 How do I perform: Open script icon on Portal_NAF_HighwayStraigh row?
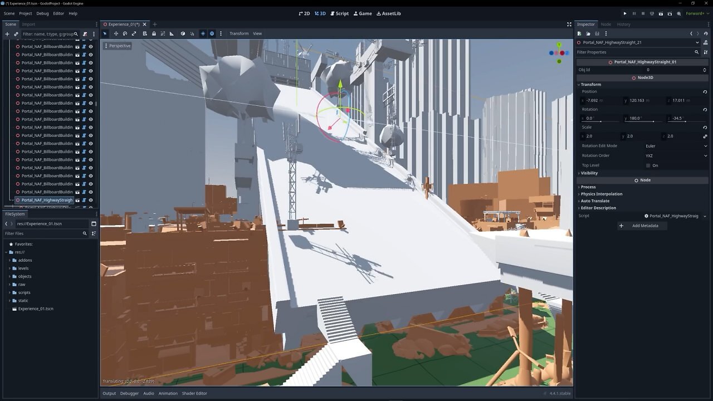coord(84,200)
